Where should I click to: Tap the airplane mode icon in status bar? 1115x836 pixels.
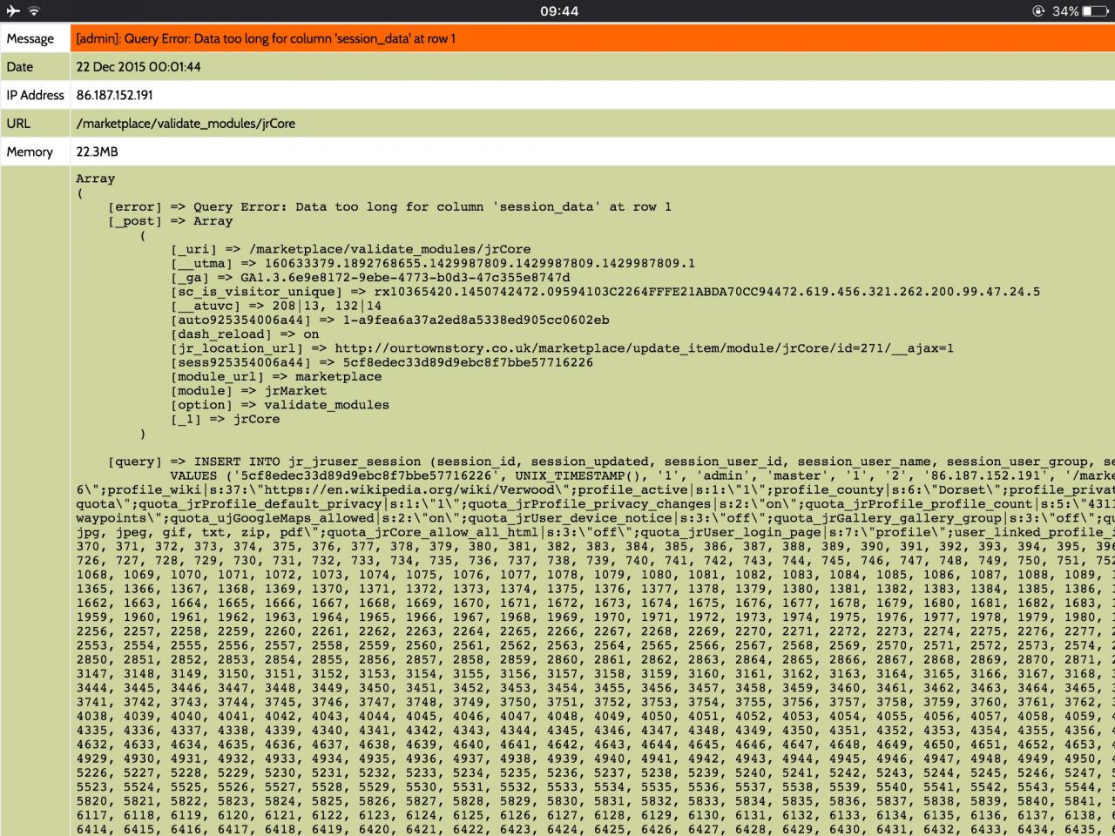[13, 11]
